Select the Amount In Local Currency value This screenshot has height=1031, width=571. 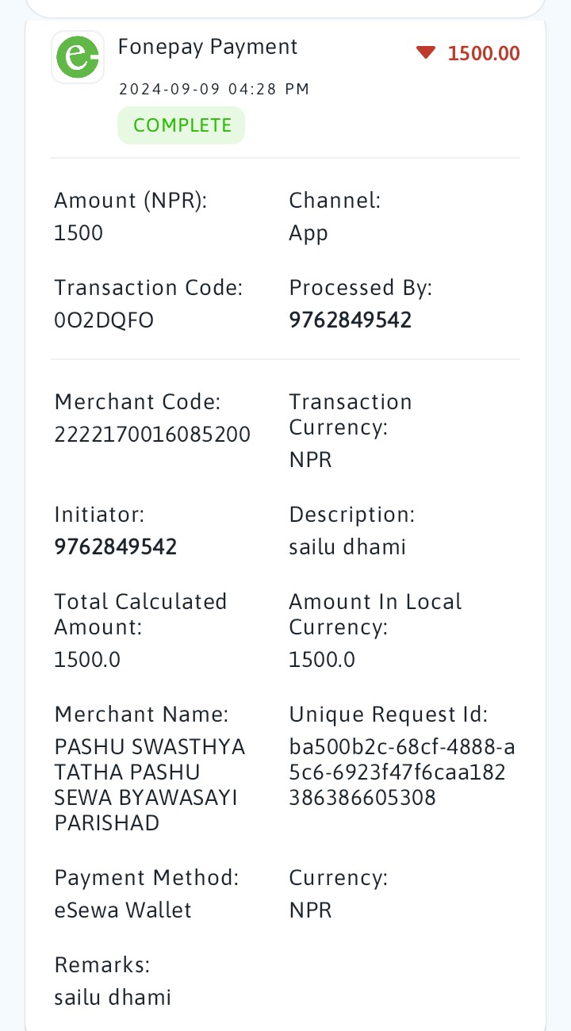[x=322, y=660]
